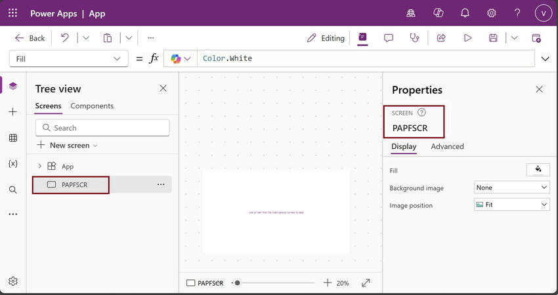This screenshot has width=558, height=295.
Task: Zoom in with plus icon
Action: pyautogui.click(x=328, y=283)
